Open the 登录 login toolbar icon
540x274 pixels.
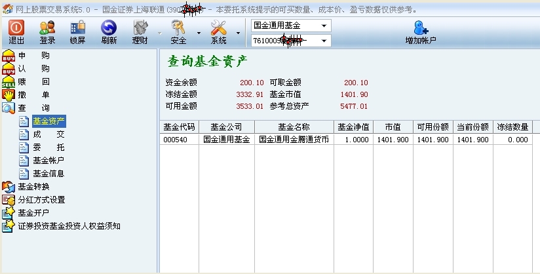47,28
